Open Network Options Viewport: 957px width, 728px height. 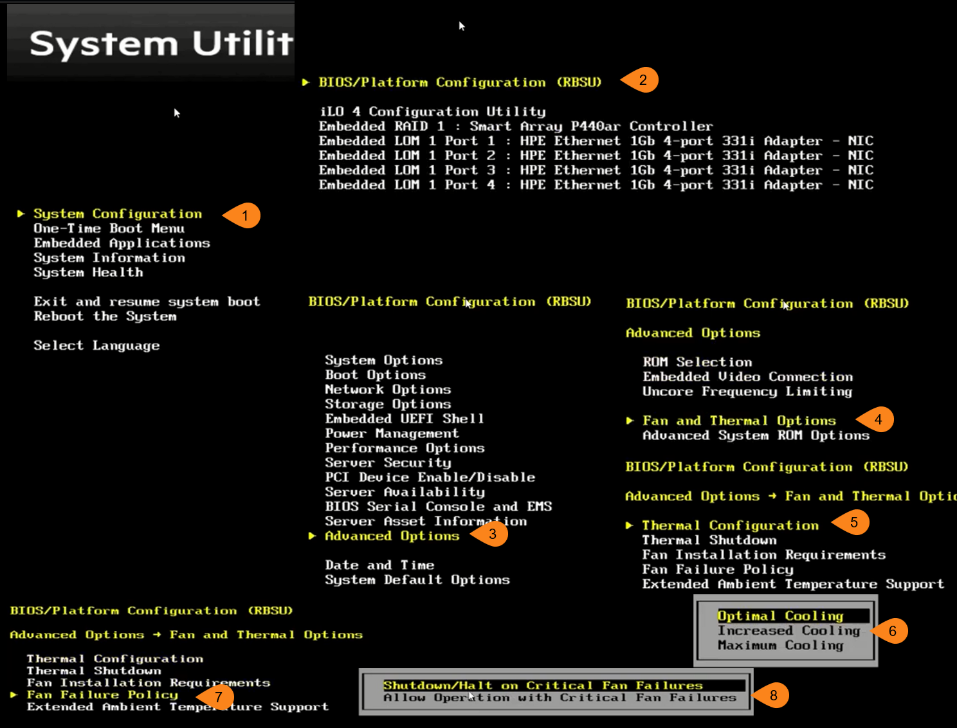pyautogui.click(x=388, y=390)
